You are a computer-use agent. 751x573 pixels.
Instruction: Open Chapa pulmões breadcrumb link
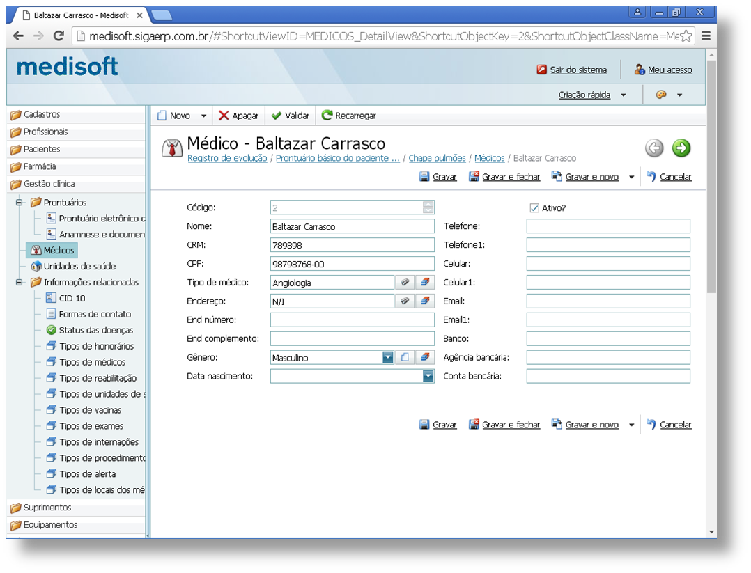click(437, 158)
